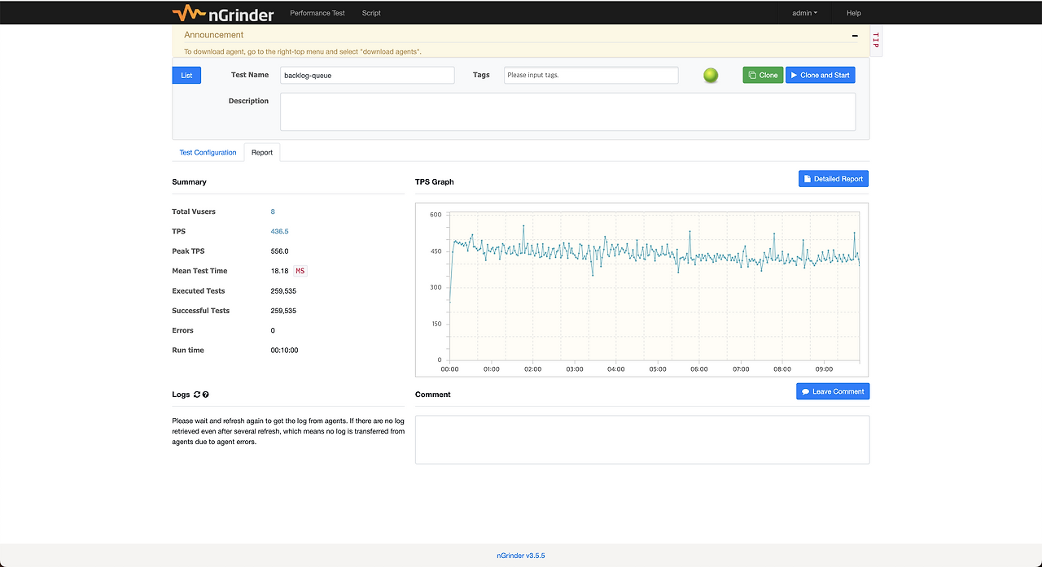
Task: Click the Tags input field
Action: pos(591,75)
